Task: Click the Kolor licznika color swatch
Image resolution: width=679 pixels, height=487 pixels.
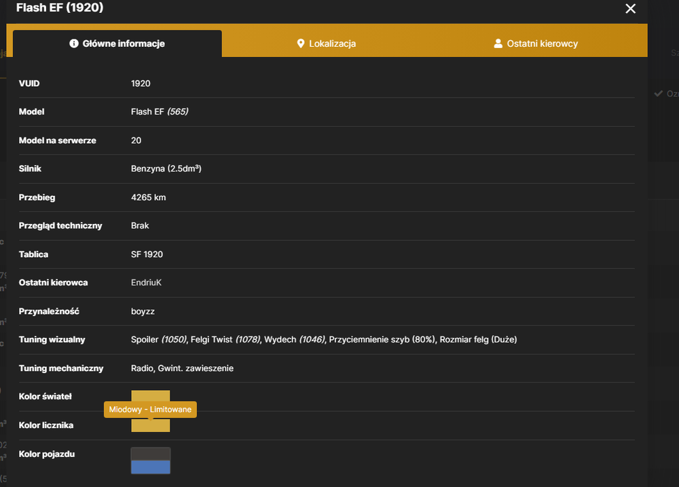Action: point(150,425)
